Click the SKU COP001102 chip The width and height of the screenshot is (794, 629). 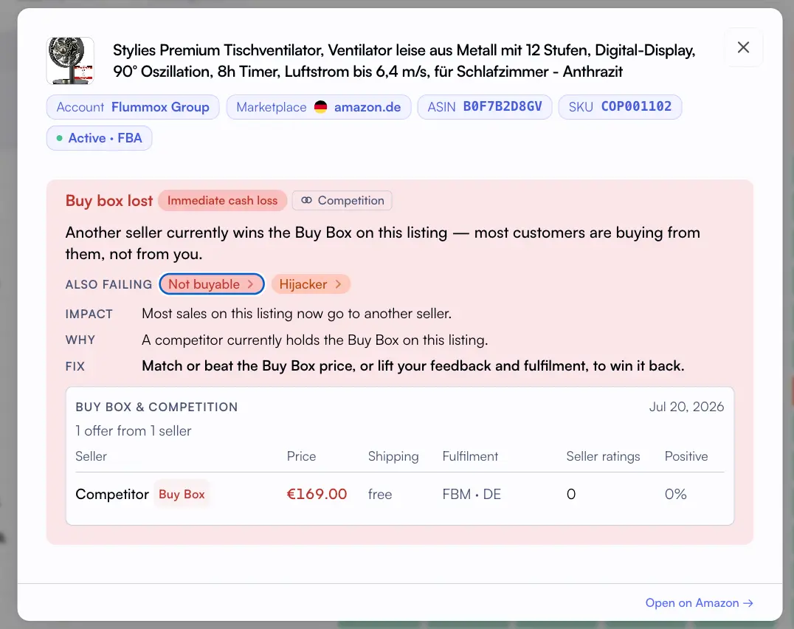(x=620, y=107)
